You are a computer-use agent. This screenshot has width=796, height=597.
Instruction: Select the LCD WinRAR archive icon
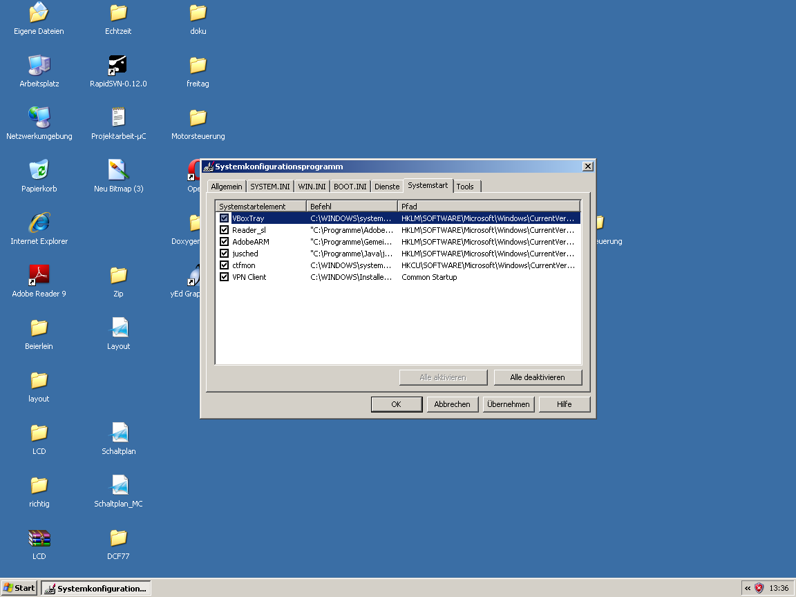click(39, 538)
